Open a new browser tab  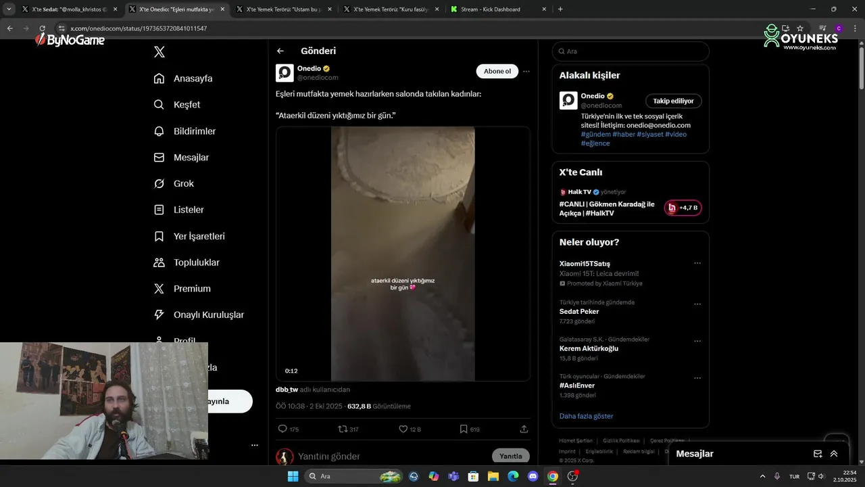560,9
